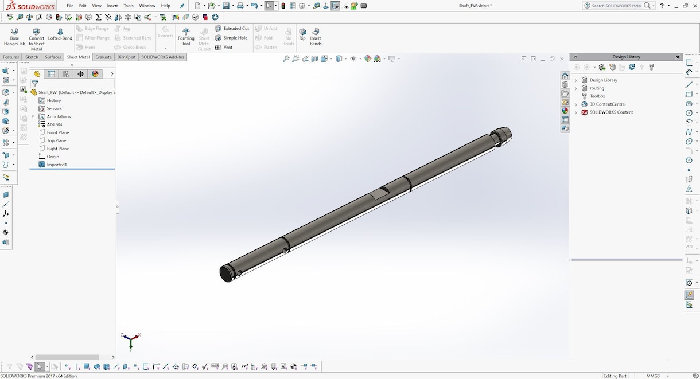The image size is (700, 379).
Task: Switch to the Features tab
Action: click(x=11, y=57)
